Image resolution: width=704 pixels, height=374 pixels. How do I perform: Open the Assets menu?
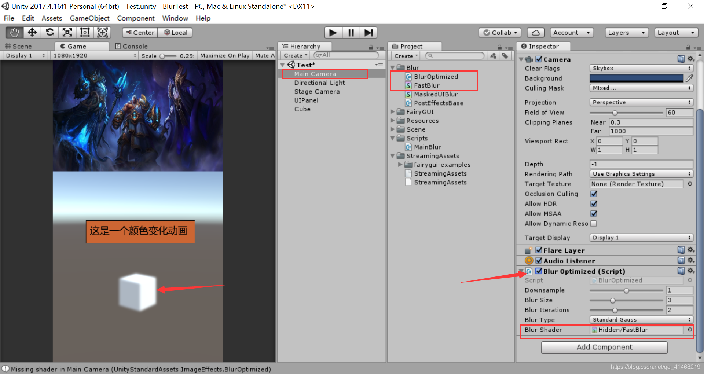(52, 18)
